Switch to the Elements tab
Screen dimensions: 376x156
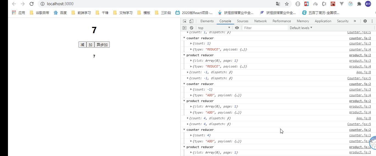(207, 21)
